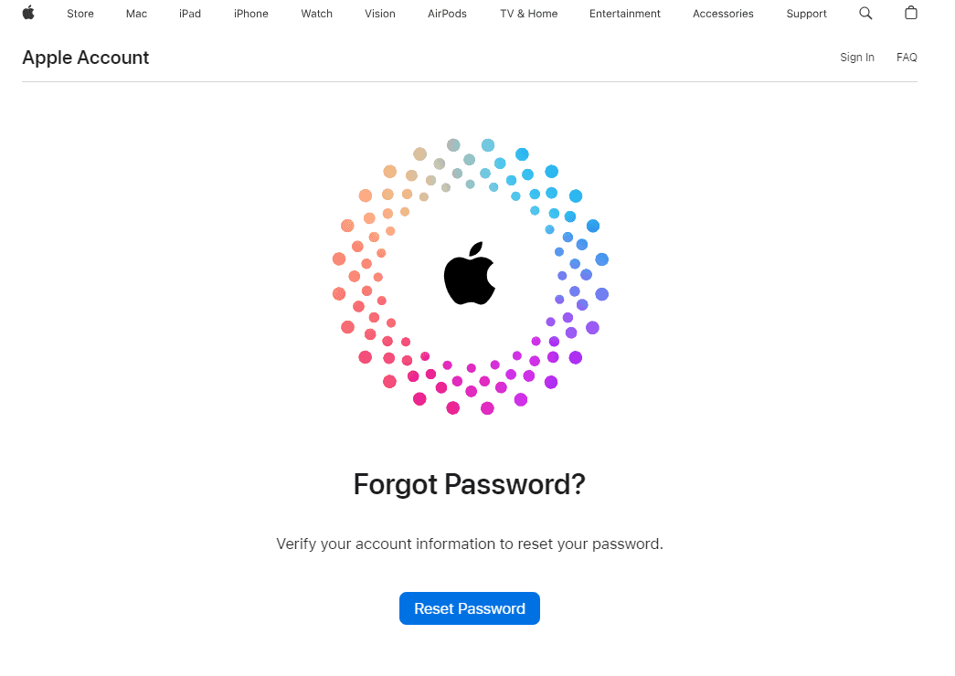Click the Reset Password button
The height and width of the screenshot is (676, 955).
click(470, 608)
